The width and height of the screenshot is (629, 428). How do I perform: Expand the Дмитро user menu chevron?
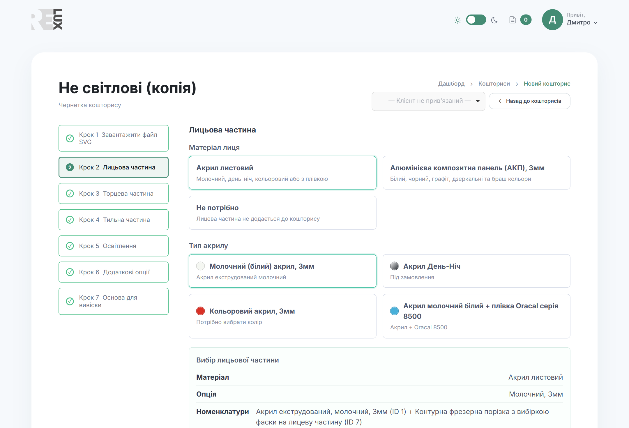[596, 23]
